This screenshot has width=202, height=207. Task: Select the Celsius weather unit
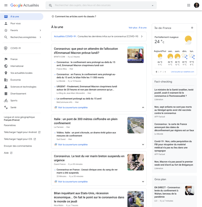[157, 72]
